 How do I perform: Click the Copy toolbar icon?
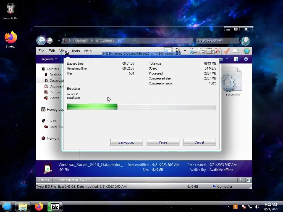(x=201, y=51)
